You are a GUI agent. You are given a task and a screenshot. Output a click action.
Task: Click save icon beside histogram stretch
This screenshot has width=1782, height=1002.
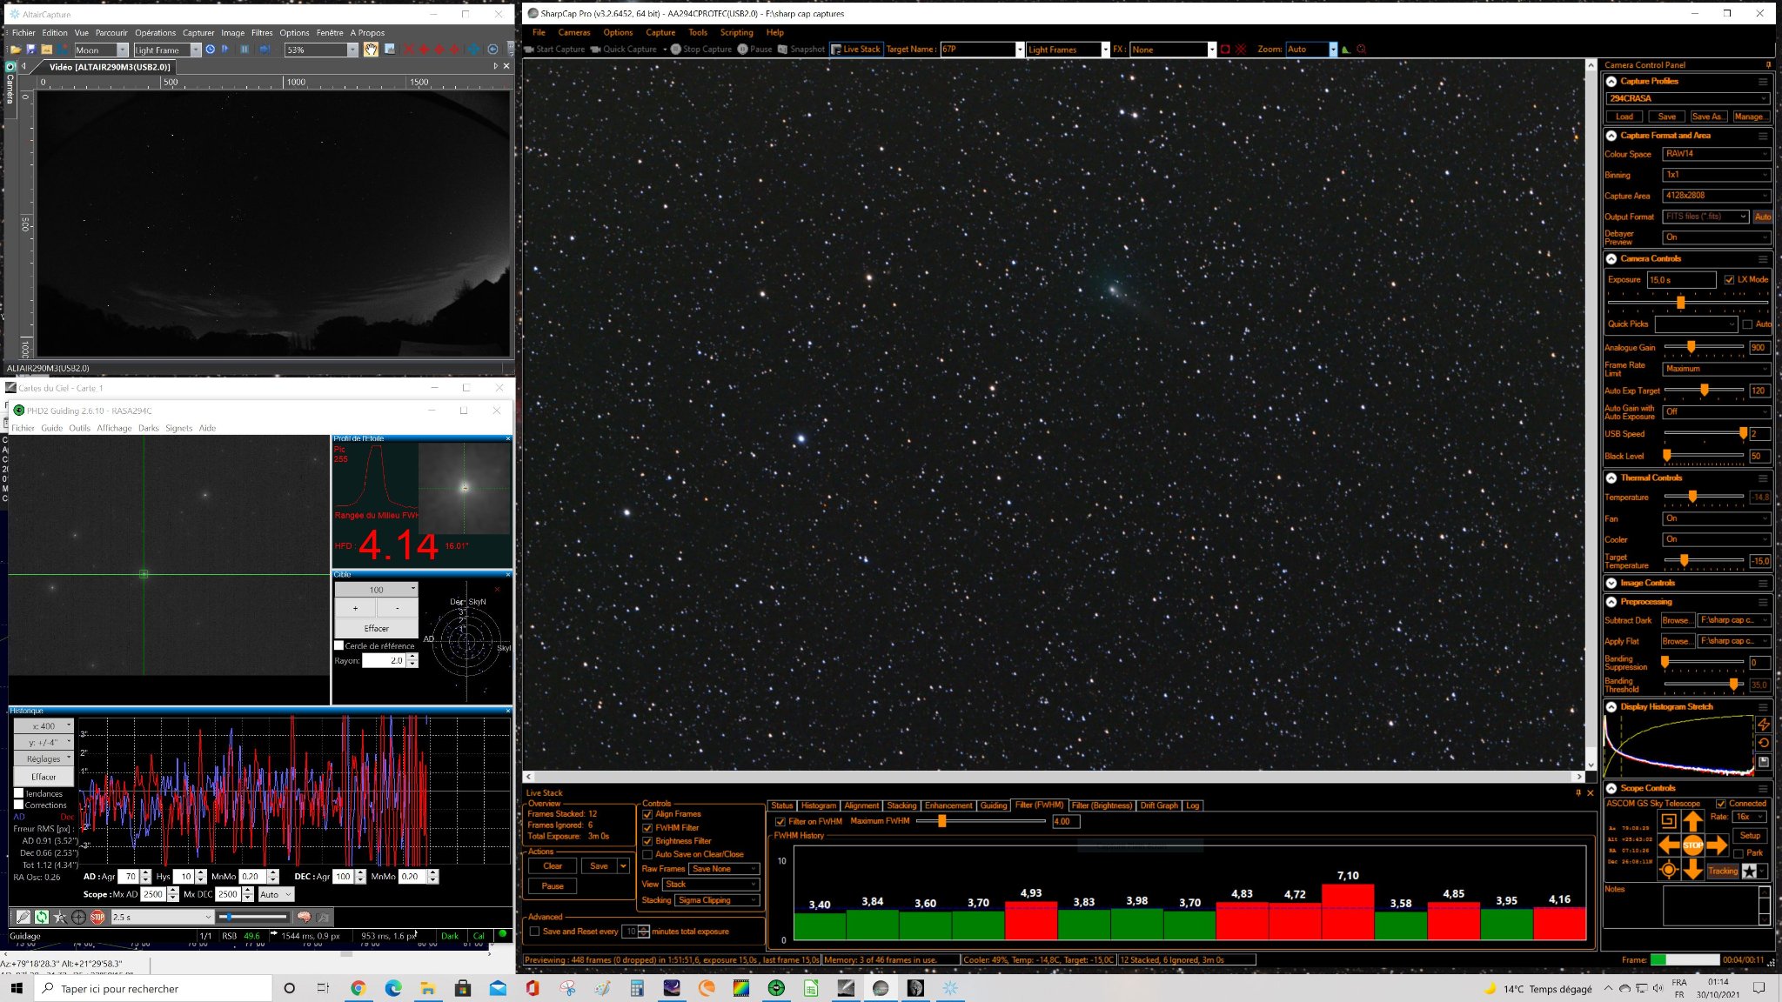point(1764,762)
